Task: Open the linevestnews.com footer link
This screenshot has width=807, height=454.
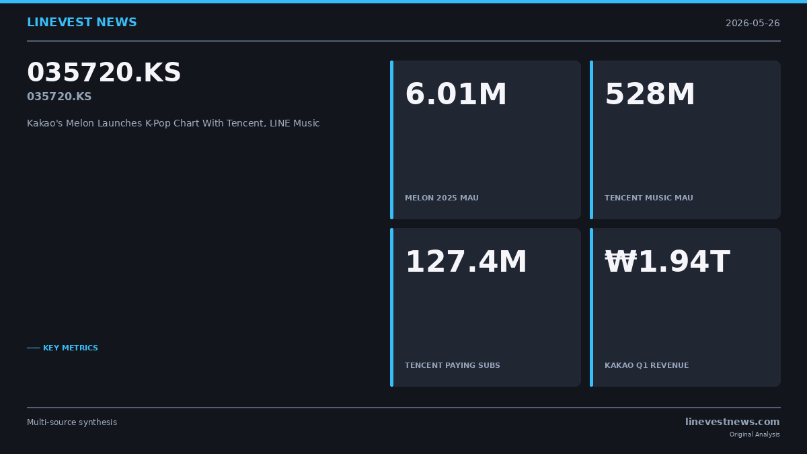Action: click(732, 422)
